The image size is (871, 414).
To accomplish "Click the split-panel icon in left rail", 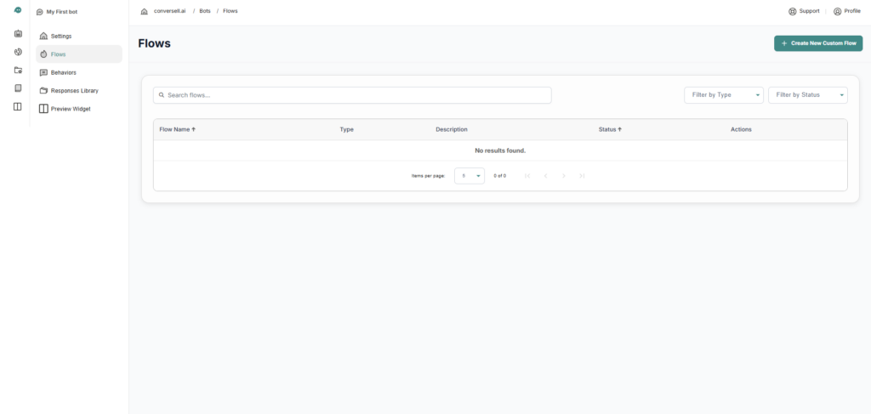I will pos(18,106).
